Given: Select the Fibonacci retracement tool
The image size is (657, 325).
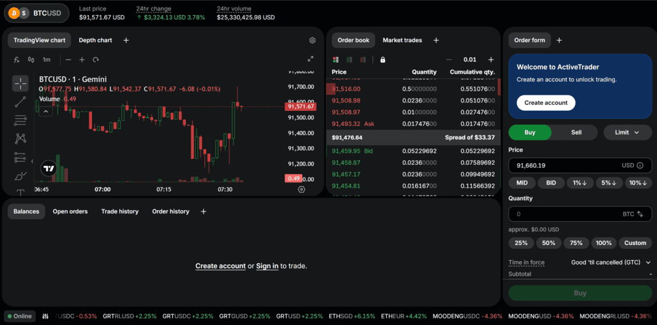Looking at the screenshot, I should 20,121.
